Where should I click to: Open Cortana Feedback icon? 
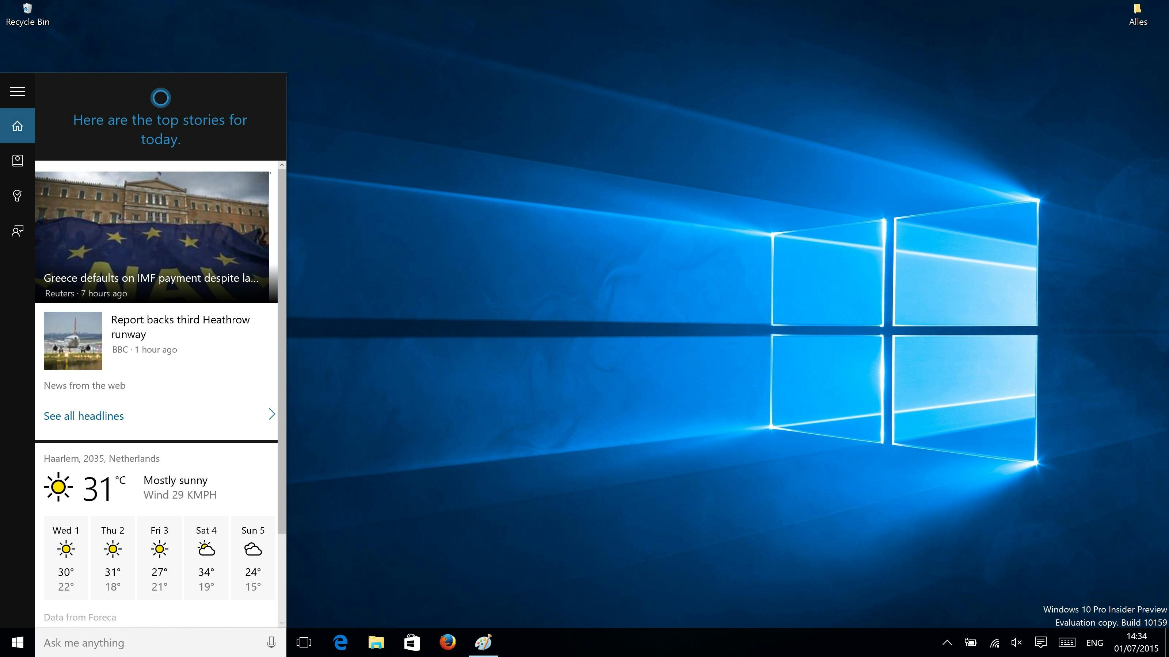[17, 231]
